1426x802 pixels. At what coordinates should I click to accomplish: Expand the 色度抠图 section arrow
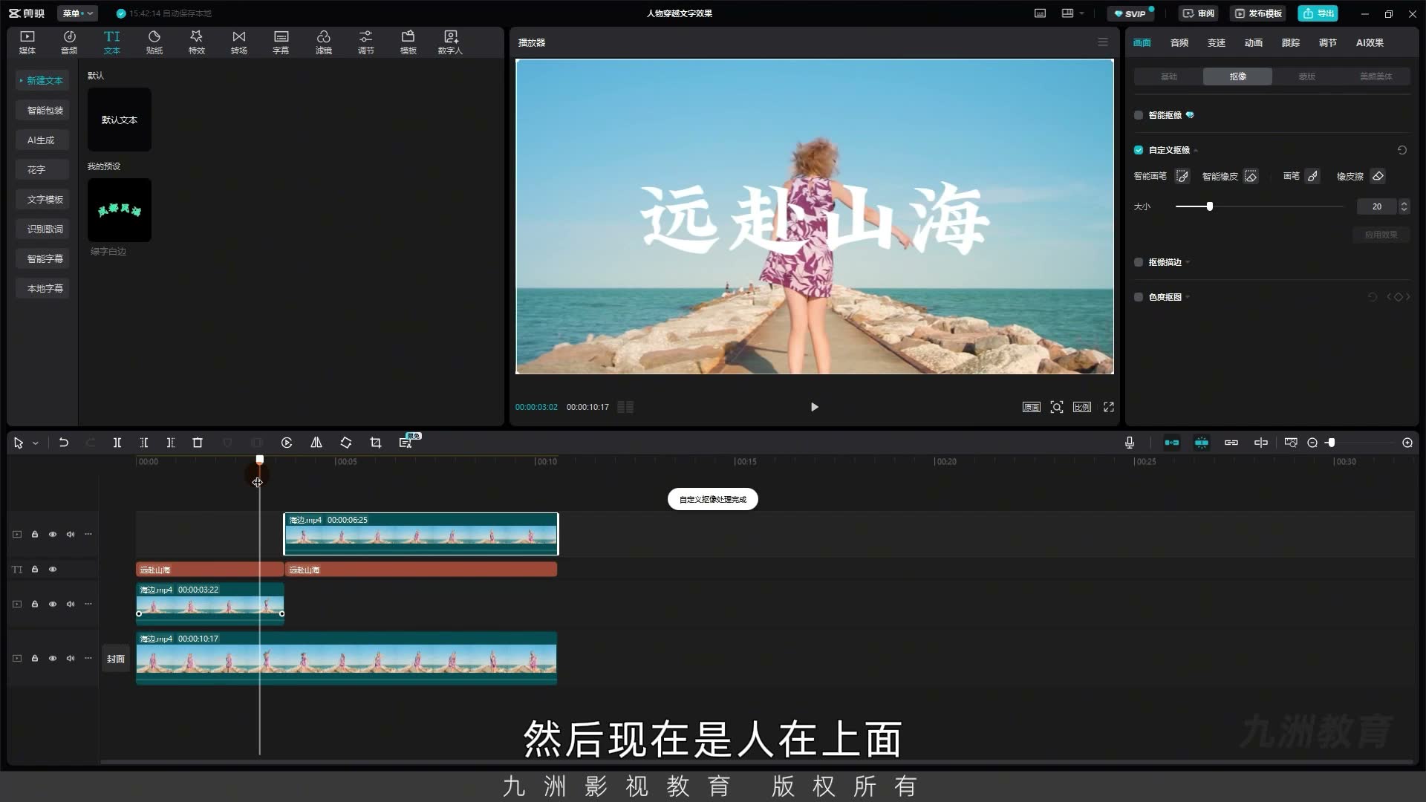[x=1188, y=297]
